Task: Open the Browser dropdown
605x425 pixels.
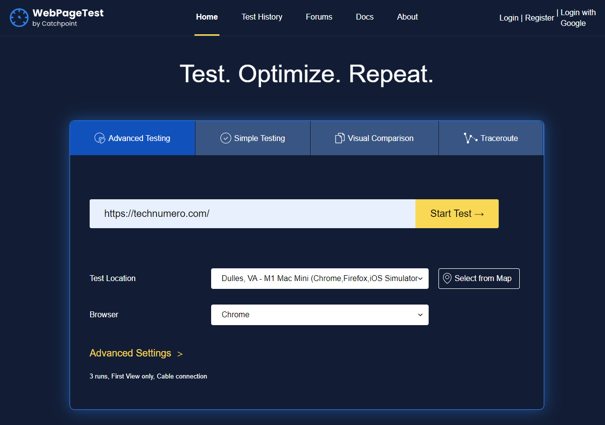Action: [319, 315]
